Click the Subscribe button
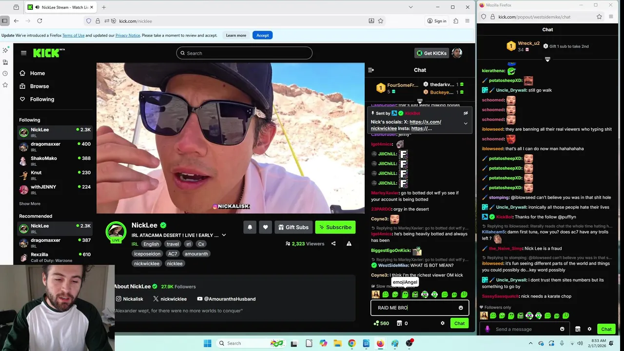Image resolution: width=624 pixels, height=351 pixels. pos(335,227)
